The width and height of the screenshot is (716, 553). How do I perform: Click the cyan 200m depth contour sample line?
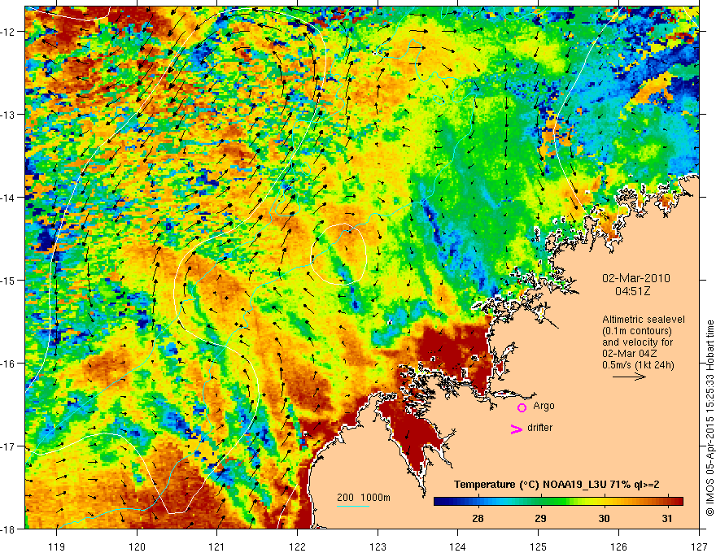pos(353,506)
